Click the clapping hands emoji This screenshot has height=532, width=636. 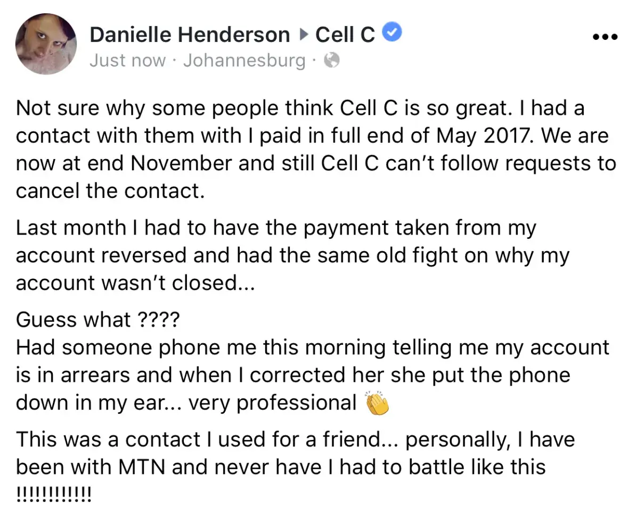378,404
